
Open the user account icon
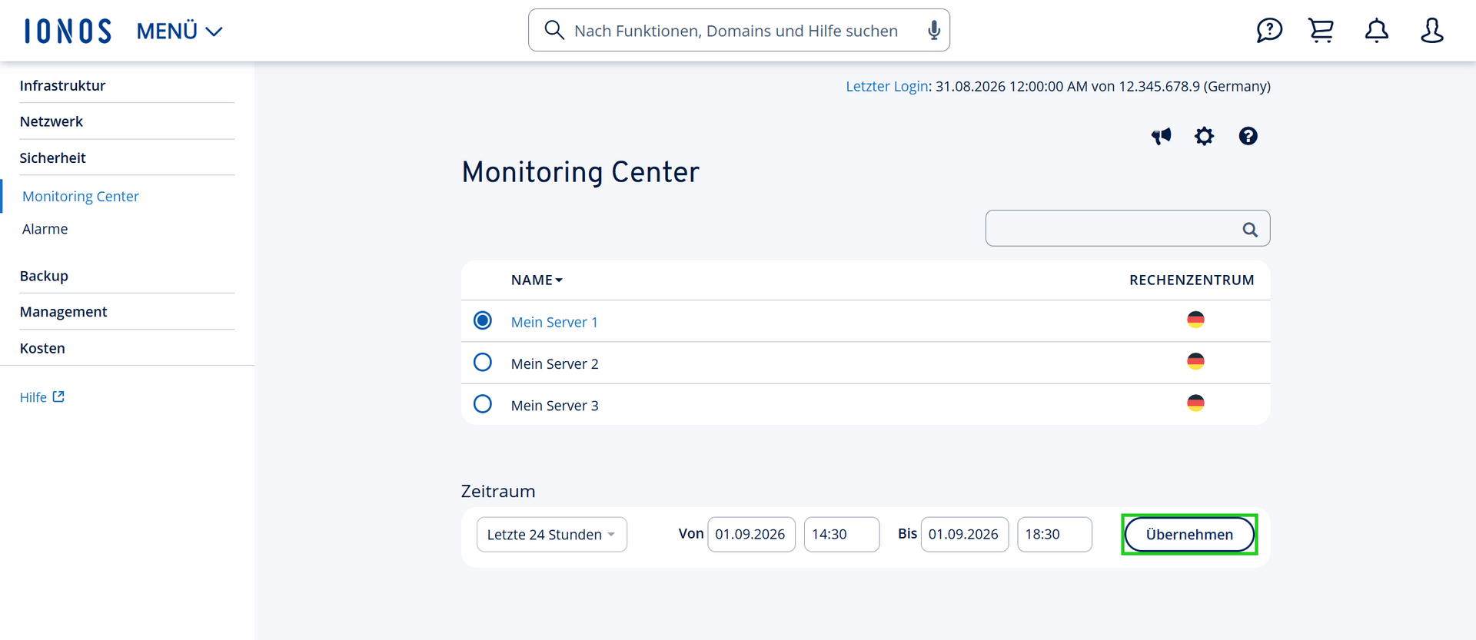click(x=1431, y=31)
